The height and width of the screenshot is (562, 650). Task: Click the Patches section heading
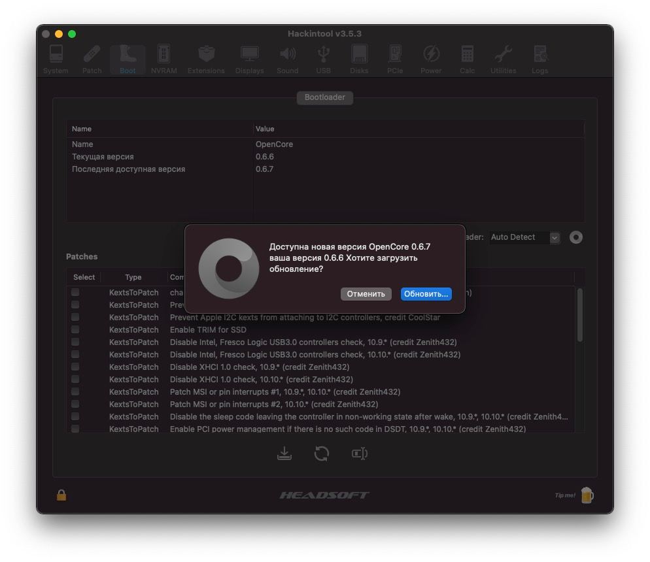(82, 256)
